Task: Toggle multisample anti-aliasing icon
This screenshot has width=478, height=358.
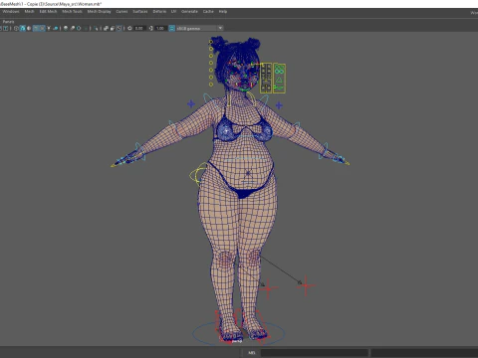Action: [79, 29]
